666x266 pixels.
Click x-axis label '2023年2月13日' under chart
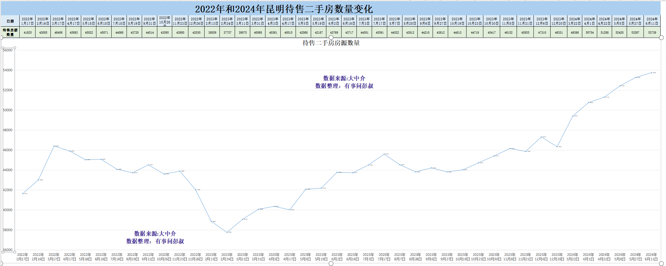tap(211, 257)
